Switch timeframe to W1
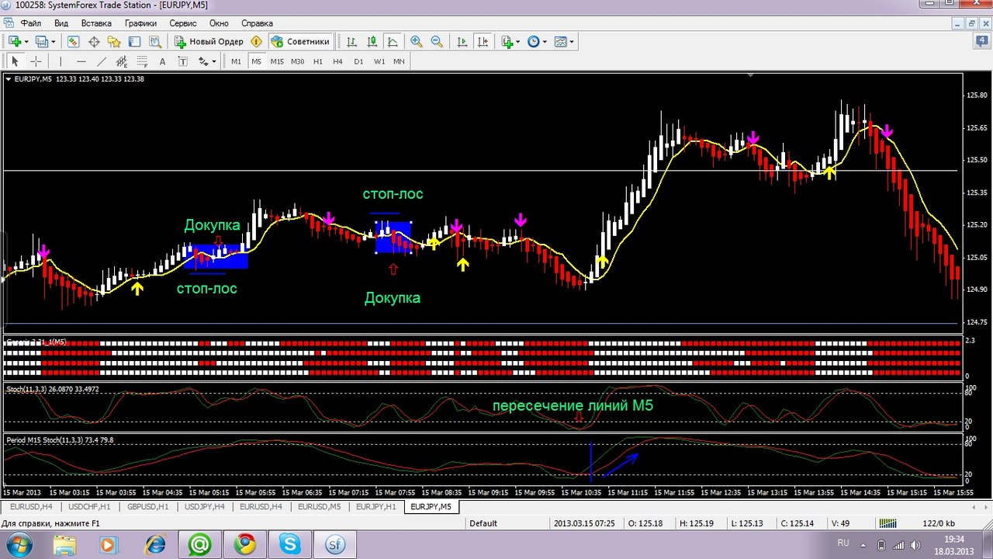The height and width of the screenshot is (559, 993). click(379, 61)
